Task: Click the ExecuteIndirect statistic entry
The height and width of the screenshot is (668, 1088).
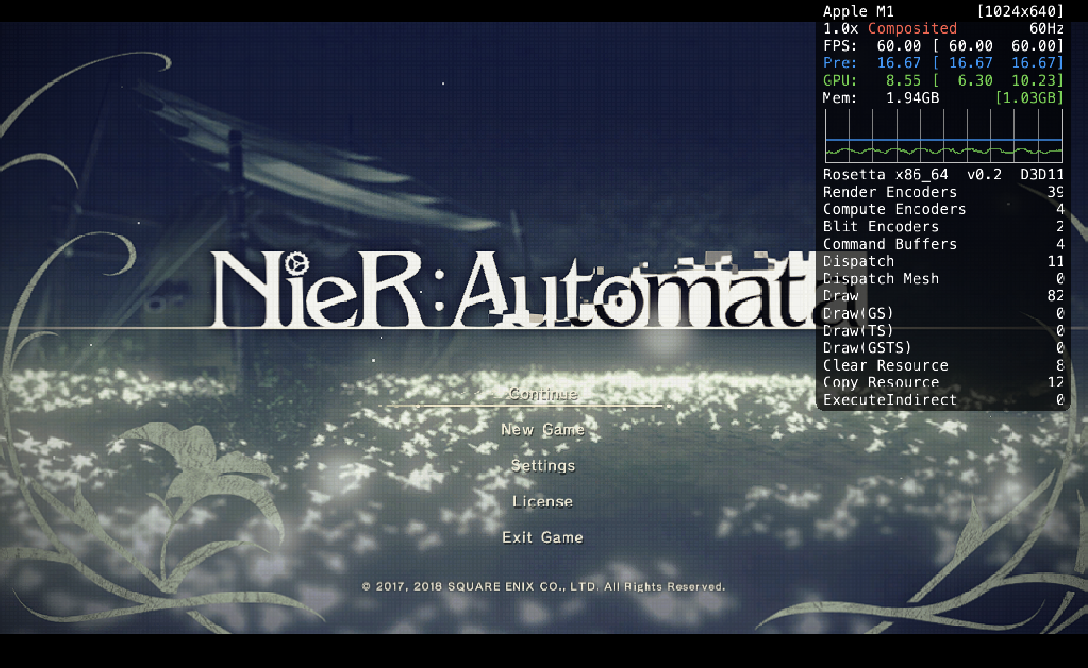Action: (889, 399)
